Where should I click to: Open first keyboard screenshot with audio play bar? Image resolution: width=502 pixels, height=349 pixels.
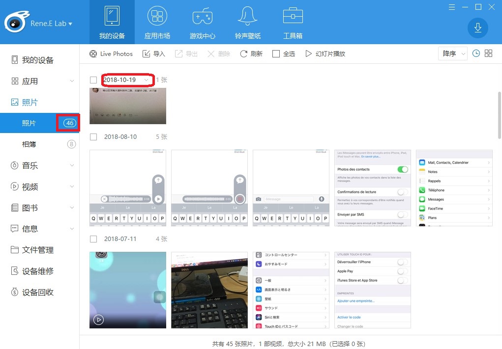click(x=128, y=188)
